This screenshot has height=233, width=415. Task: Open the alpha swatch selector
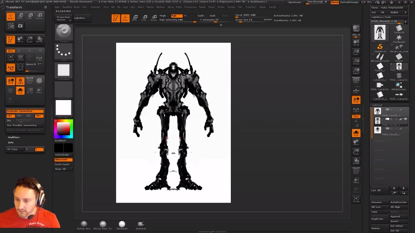[64, 71]
